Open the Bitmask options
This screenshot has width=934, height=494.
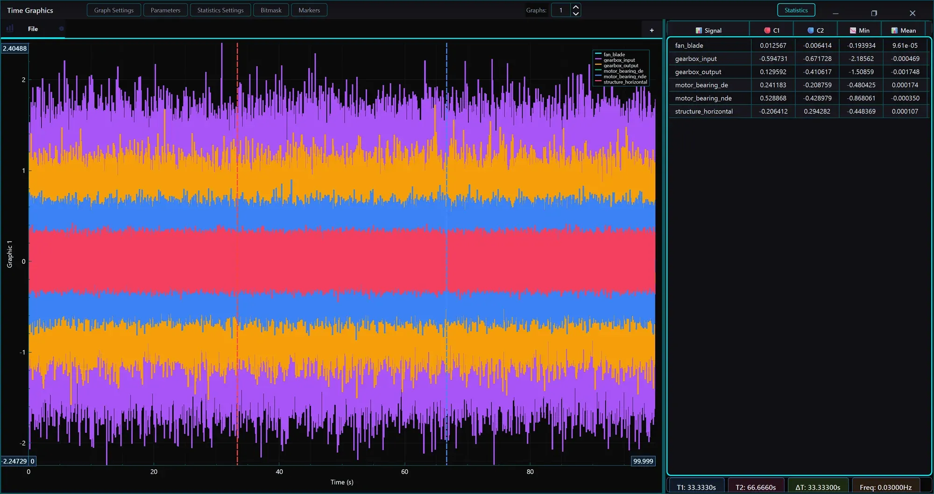pyautogui.click(x=271, y=10)
